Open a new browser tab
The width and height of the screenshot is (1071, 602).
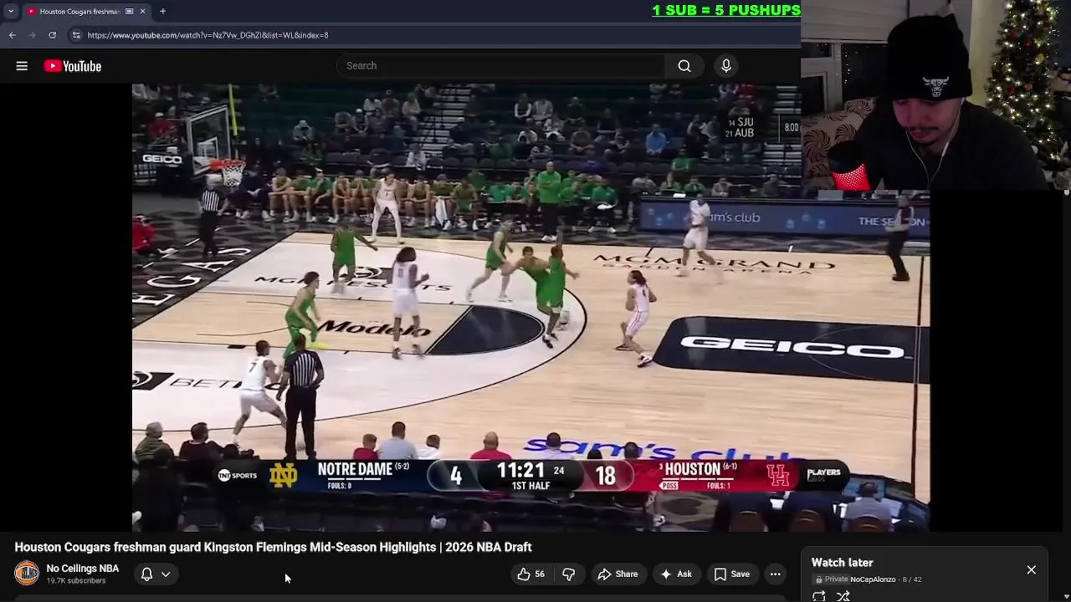pyautogui.click(x=162, y=11)
